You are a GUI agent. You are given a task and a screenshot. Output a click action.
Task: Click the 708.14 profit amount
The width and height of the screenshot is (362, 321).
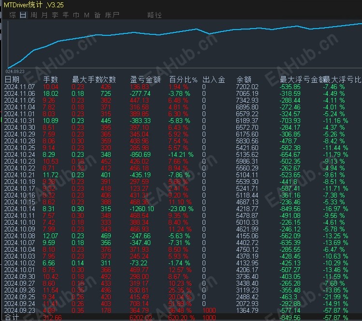(139, 304)
